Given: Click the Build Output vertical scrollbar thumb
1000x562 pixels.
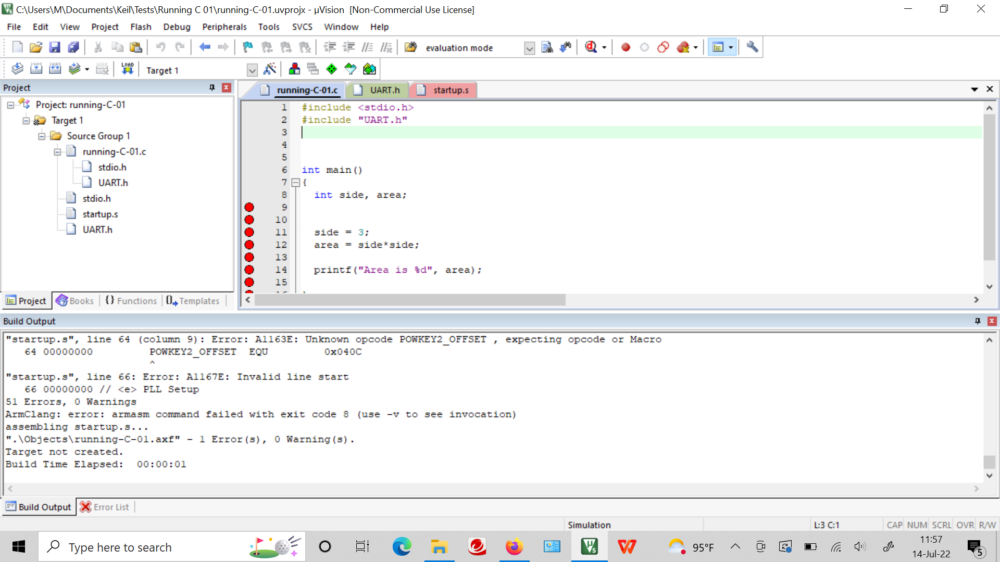Looking at the screenshot, I should point(989,462).
